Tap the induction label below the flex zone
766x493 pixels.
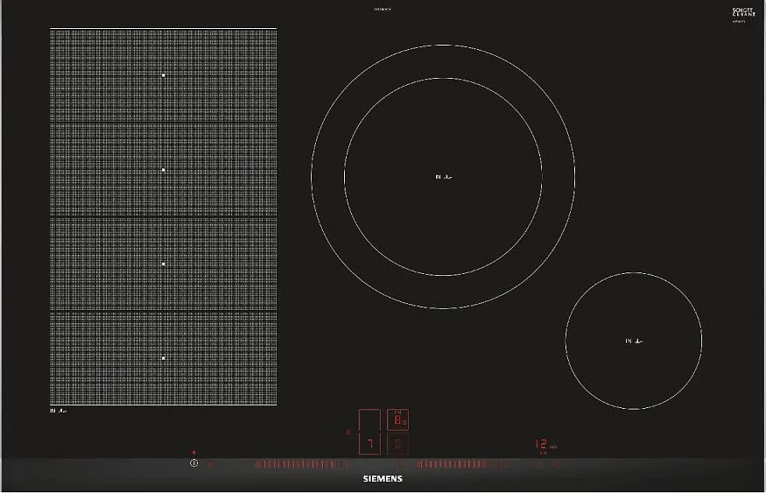pos(59,411)
